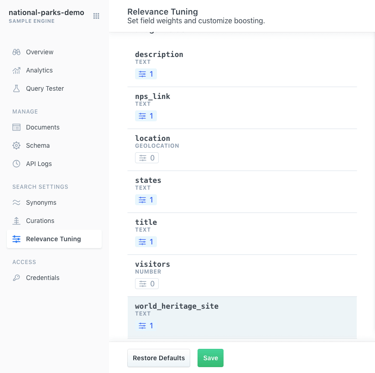The height and width of the screenshot is (373, 375).
Task: Click the Save button
Action: (x=210, y=358)
